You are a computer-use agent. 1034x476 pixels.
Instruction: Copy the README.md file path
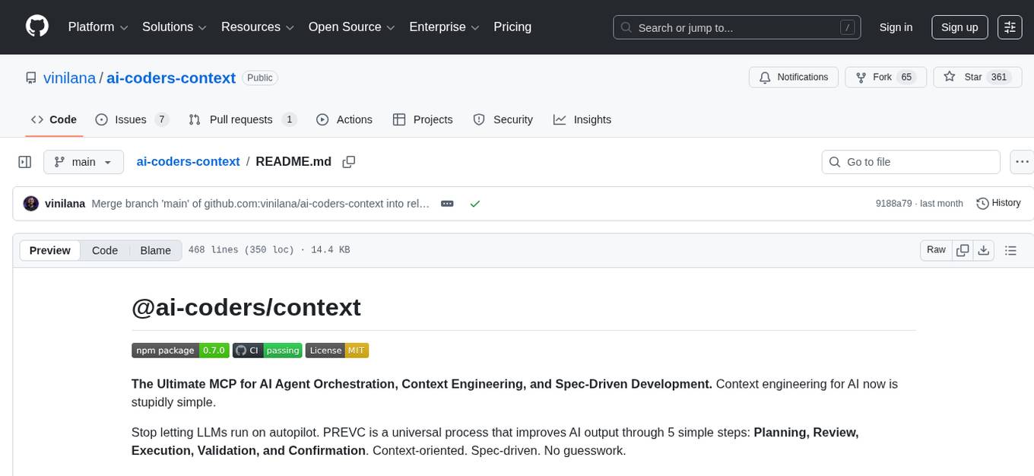[349, 161]
